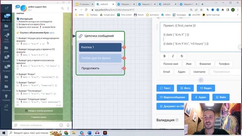This screenshot has width=242, height=136.
Task: Add a Видео message block
Action: coord(206,88)
